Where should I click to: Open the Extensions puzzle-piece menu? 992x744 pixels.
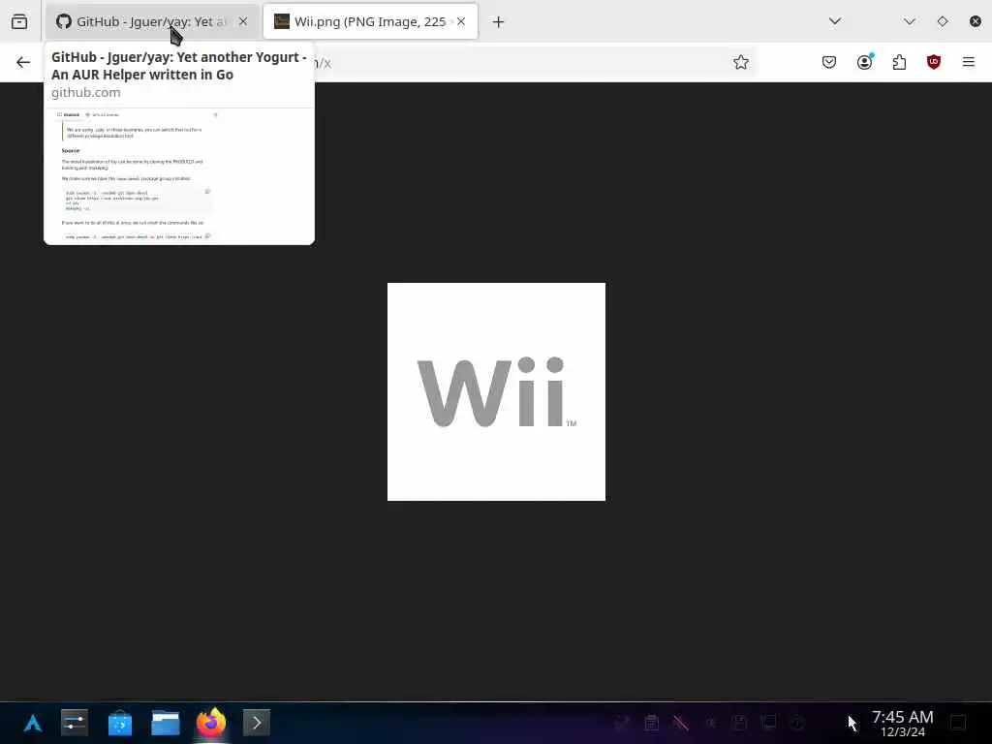(899, 62)
